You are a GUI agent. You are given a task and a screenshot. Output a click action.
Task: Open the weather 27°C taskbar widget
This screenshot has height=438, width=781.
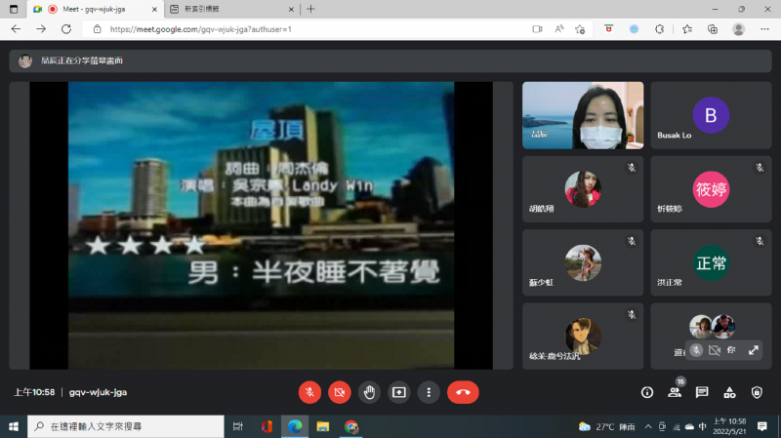coord(606,426)
